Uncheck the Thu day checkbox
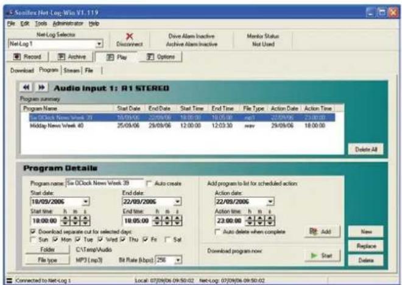This screenshot has width=402, height=285. tap(123, 239)
